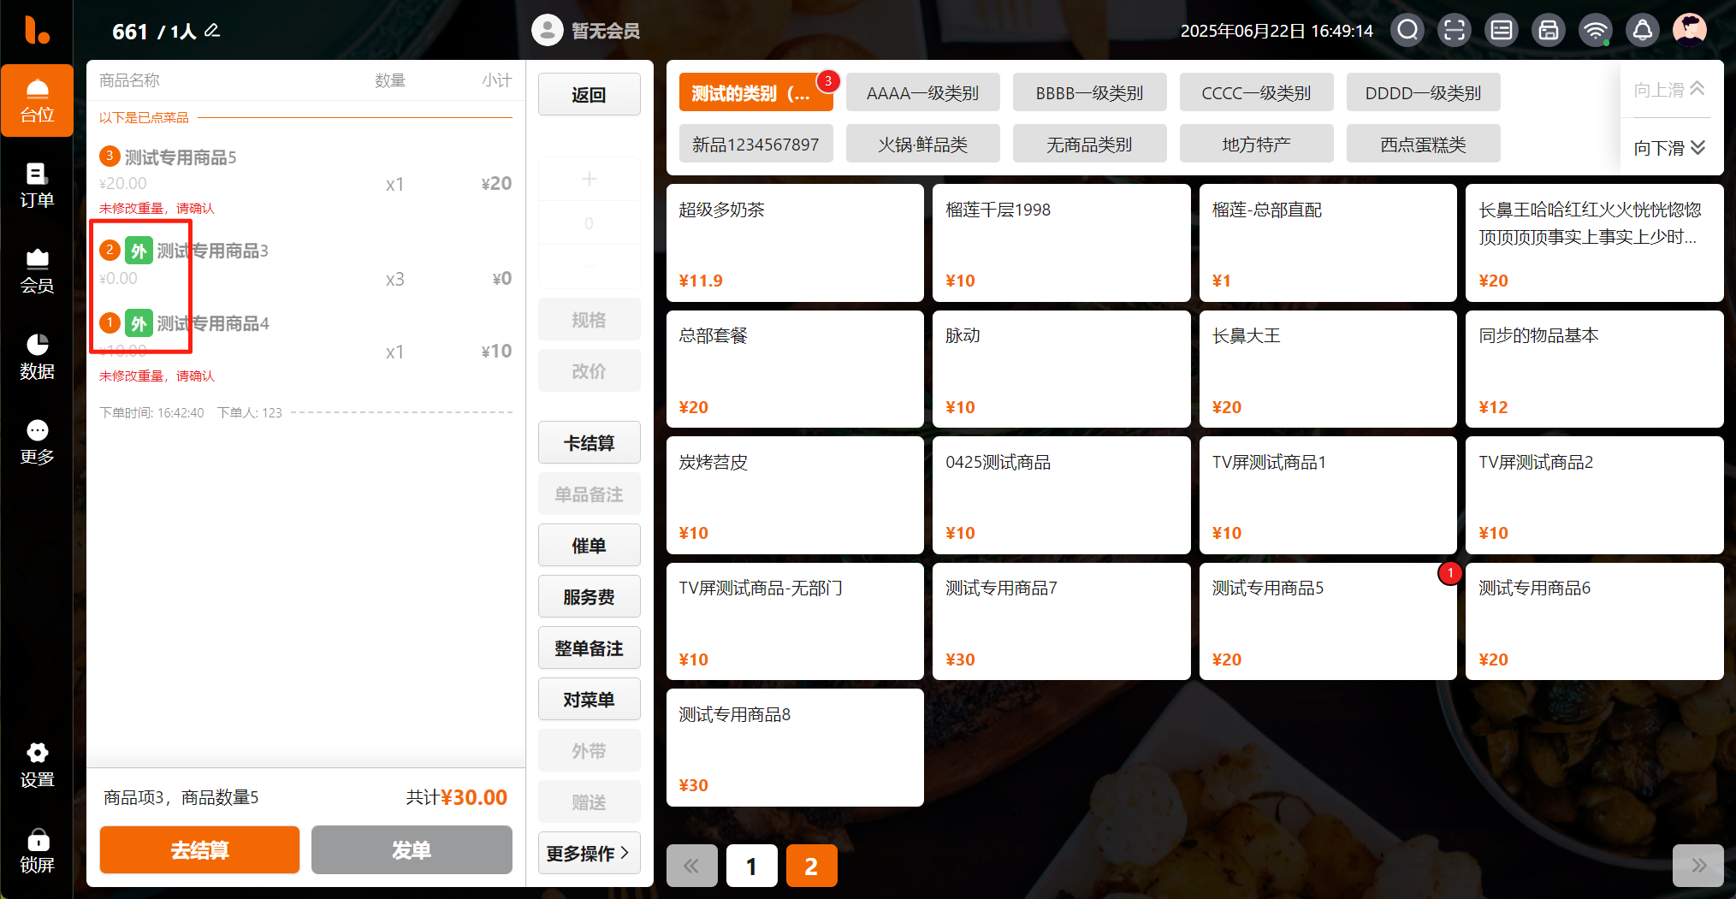Select 西点蛋糕类 category tab
Screen dimensions: 1736x899
(1423, 144)
